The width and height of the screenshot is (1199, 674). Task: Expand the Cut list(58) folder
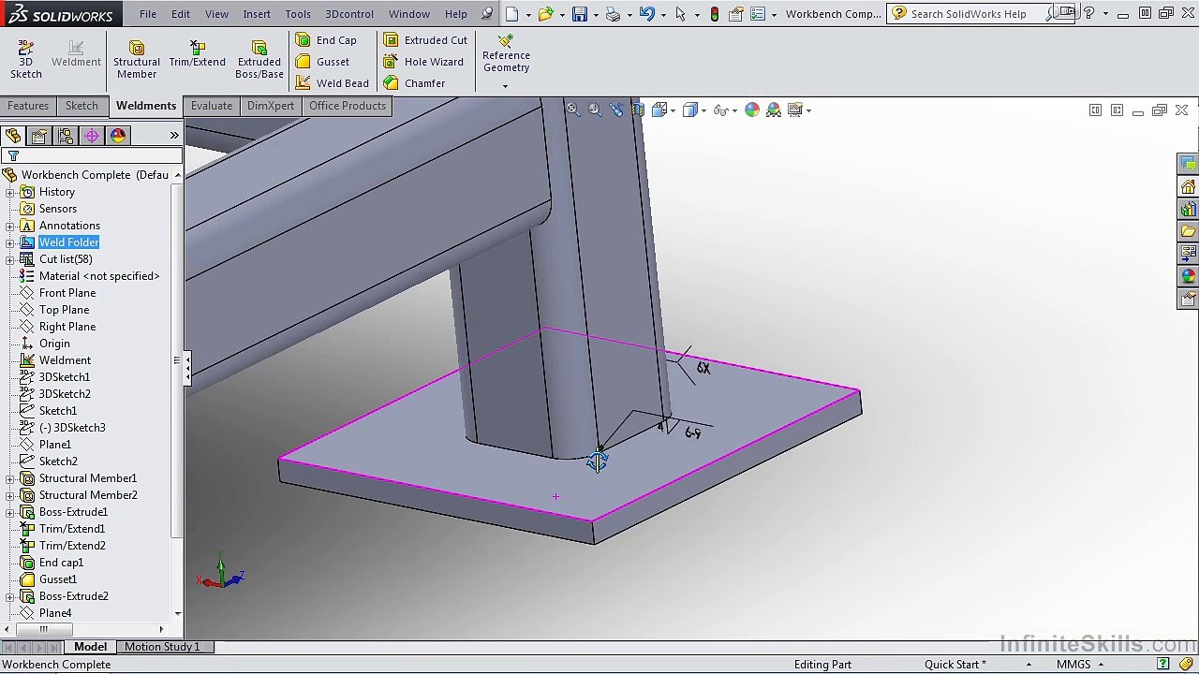[10, 259]
